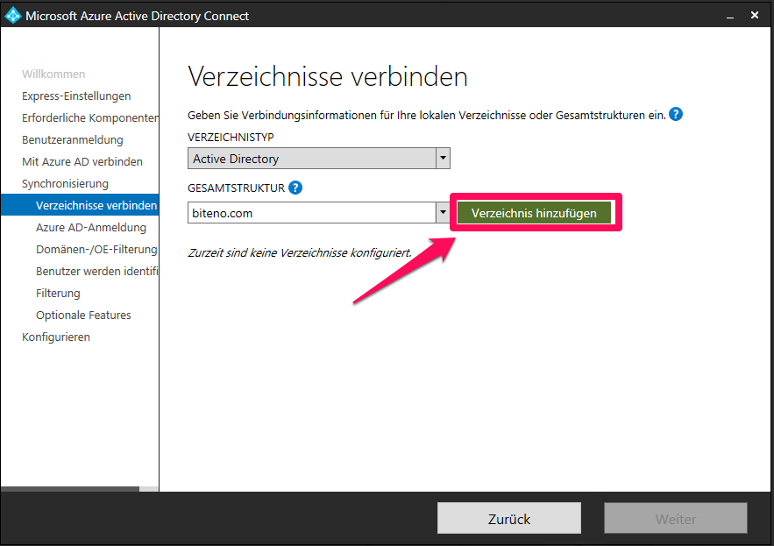Open Optionale Features step
This screenshot has height=546, width=774.
pyautogui.click(x=83, y=315)
